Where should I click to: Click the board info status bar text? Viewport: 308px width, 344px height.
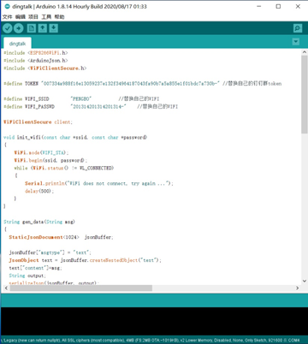click(151, 341)
